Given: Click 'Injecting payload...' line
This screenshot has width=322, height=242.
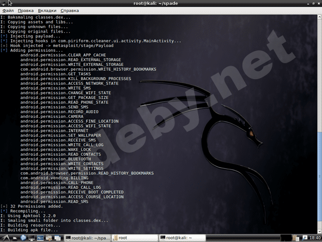Looking at the screenshot, I should coord(30,36).
